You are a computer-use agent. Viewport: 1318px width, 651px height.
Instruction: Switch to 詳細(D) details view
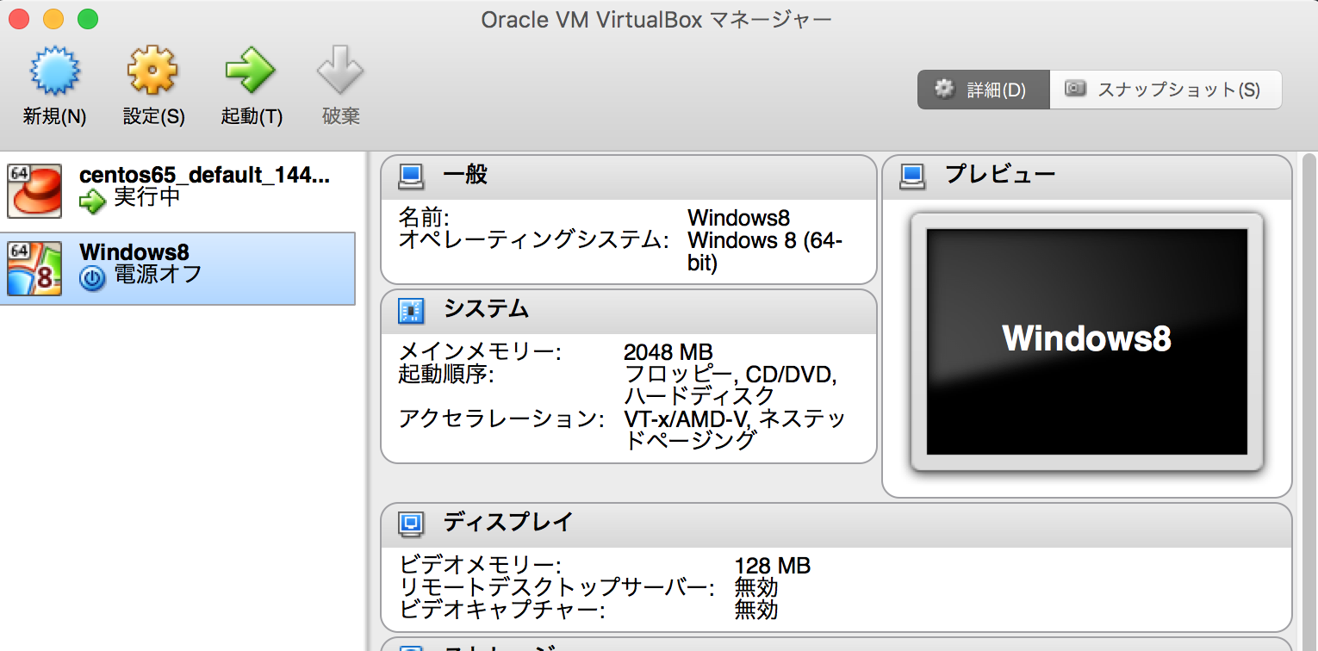pyautogui.click(x=984, y=90)
